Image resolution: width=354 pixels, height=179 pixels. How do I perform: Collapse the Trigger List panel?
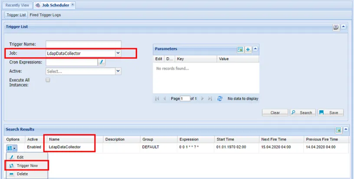click(x=344, y=26)
